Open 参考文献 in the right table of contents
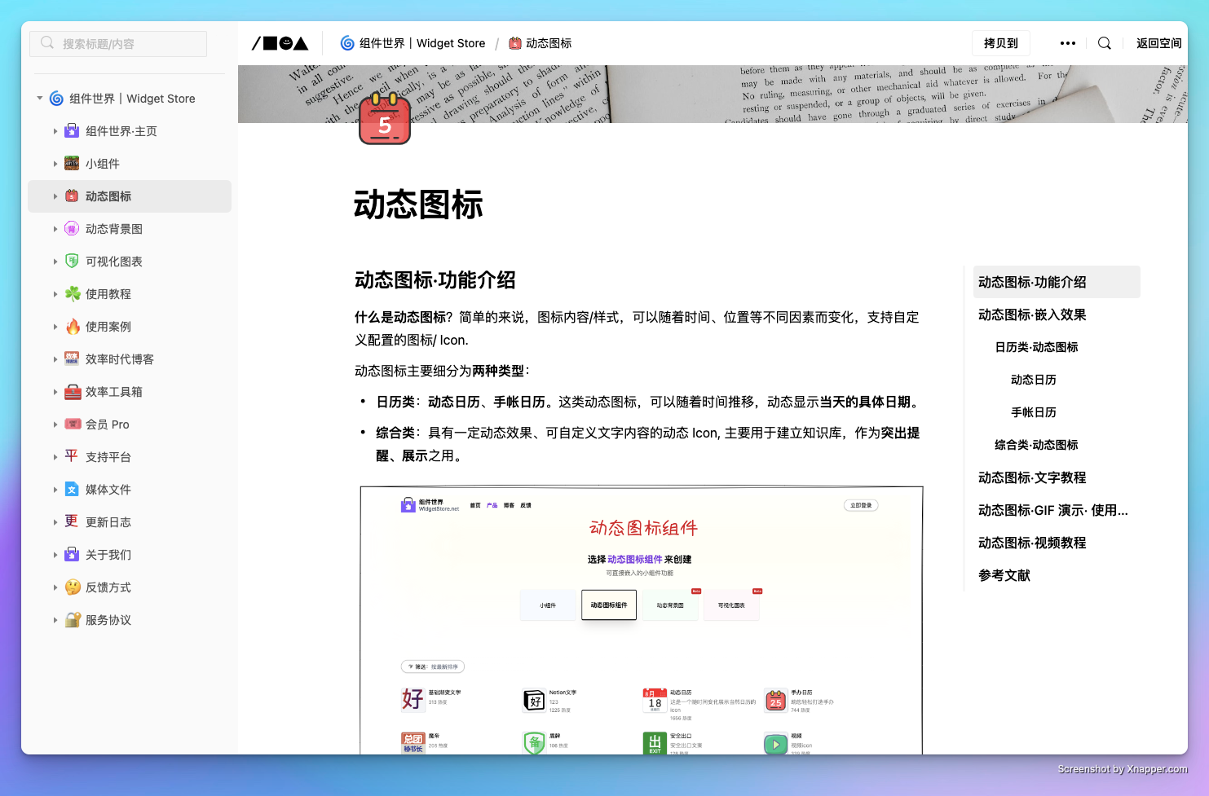This screenshot has width=1209, height=796. [x=1004, y=575]
